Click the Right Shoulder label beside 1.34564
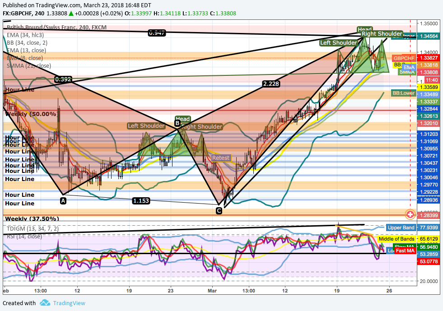Screen dimensions: 443x311 point(382,33)
